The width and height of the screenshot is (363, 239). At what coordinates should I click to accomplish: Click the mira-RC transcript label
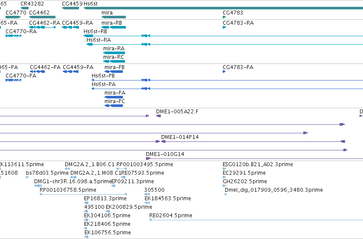pyautogui.click(x=113, y=57)
